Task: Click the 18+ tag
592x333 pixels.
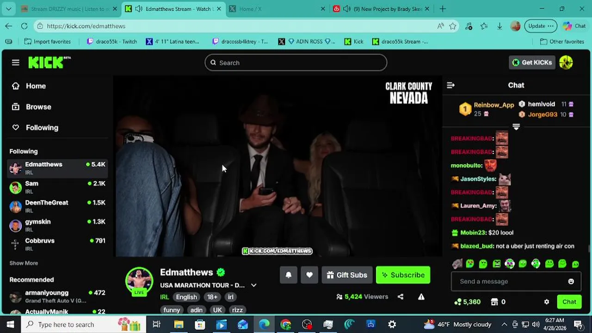Action: [212, 297]
